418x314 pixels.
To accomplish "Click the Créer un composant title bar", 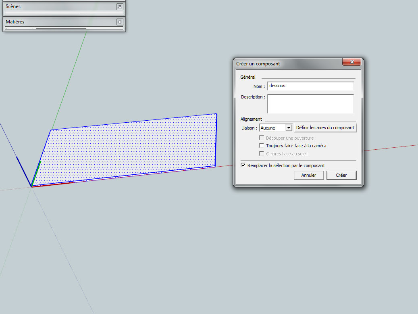I will (288, 64).
